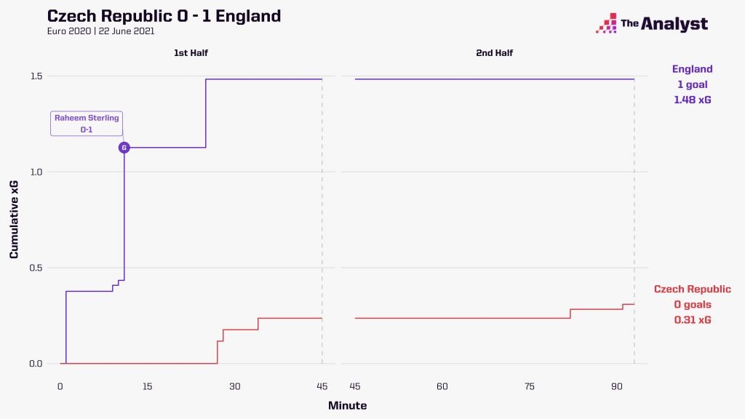Click the Czech "0 goals" text
Screen dimensions: 745x419
(692, 305)
